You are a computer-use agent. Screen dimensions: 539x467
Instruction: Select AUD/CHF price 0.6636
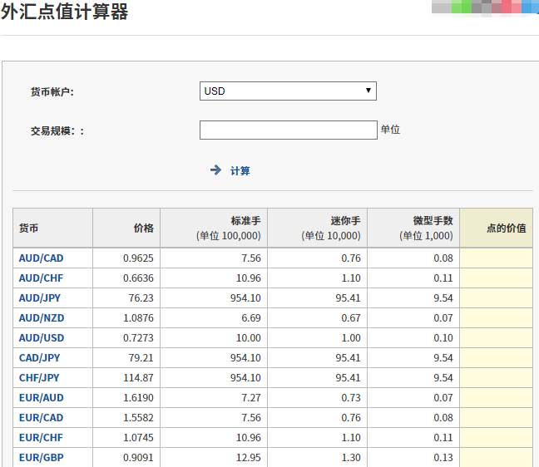[x=138, y=278]
